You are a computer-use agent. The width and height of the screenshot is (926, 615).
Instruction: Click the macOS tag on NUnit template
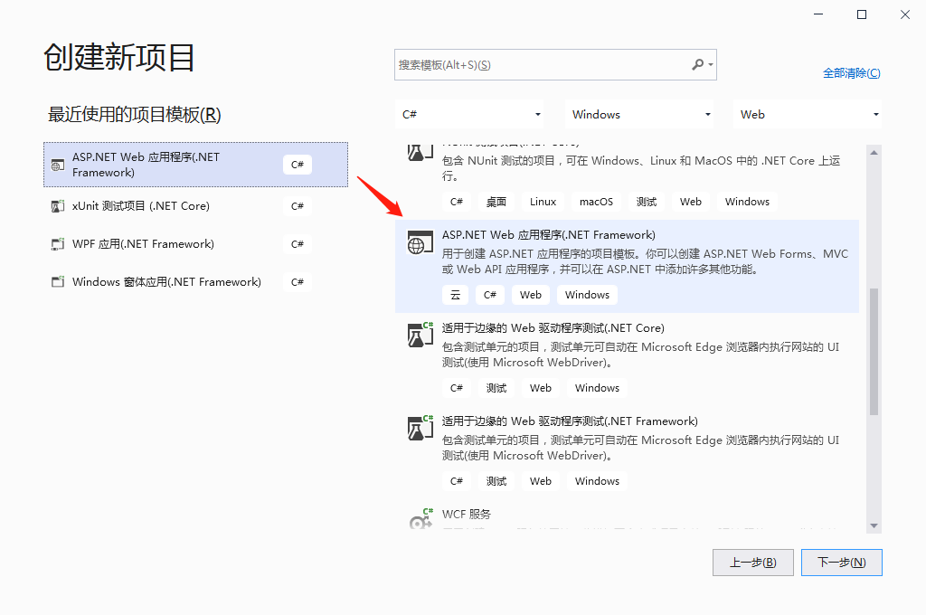click(x=597, y=202)
